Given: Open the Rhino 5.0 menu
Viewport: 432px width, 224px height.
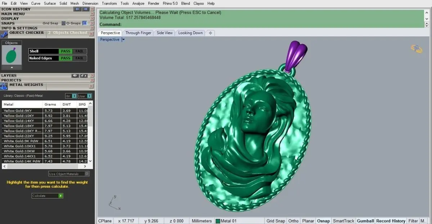Looking at the screenshot, I should point(170,3).
